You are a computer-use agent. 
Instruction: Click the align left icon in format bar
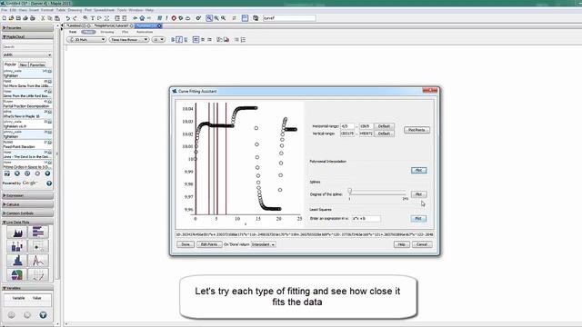[196, 39]
